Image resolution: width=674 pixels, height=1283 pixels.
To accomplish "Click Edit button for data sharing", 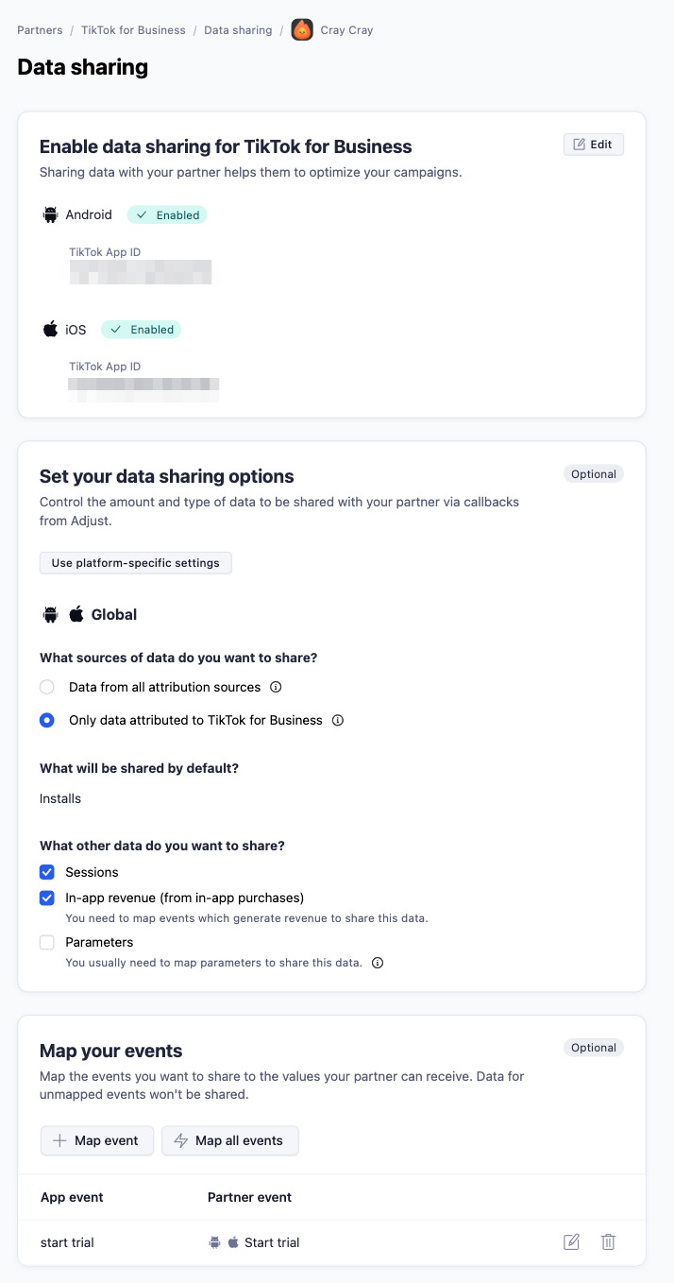I will click(594, 145).
